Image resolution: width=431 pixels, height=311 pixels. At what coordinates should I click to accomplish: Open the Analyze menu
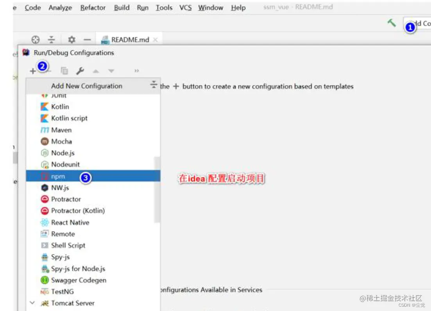point(60,8)
